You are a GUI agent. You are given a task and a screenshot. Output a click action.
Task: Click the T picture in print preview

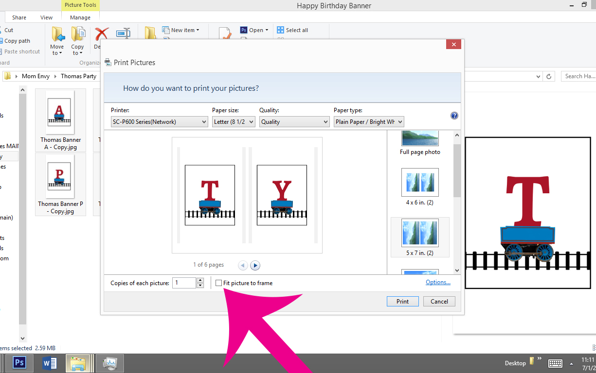pos(210,195)
